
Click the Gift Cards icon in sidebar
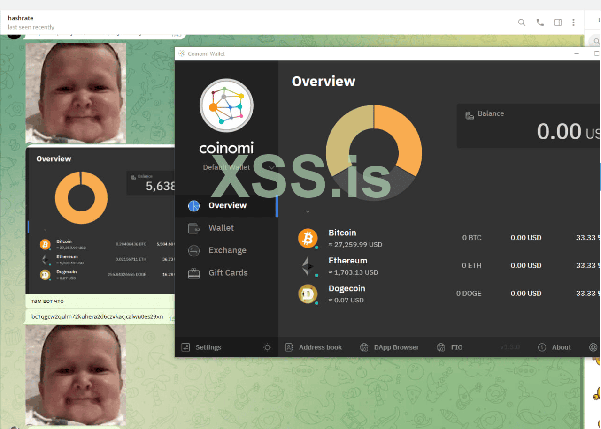click(x=193, y=273)
